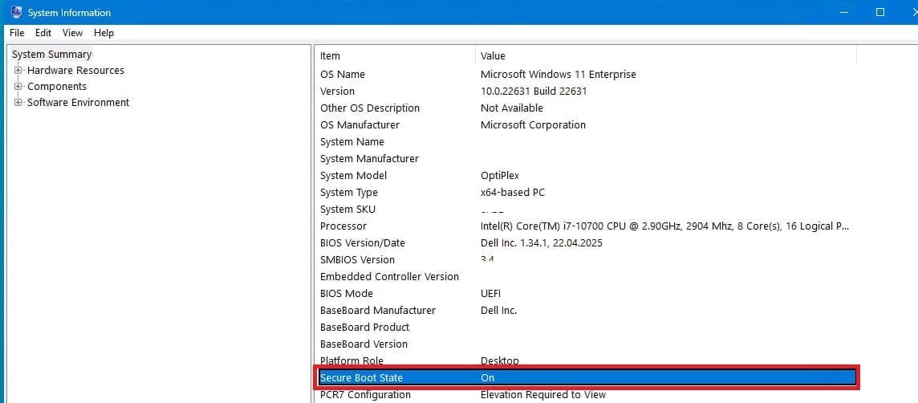
Task: Select System Summary in the tree
Action: (51, 55)
